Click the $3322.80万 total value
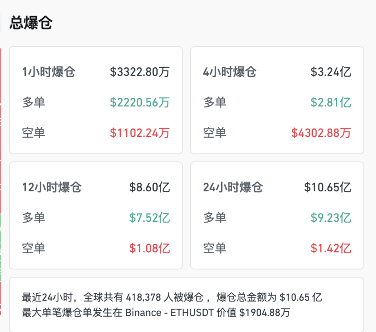 coord(140,71)
